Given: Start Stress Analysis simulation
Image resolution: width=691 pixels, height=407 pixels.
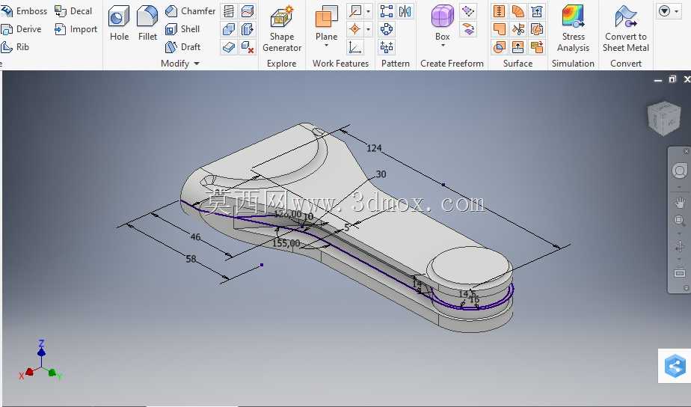Looking at the screenshot, I should 573,28.
